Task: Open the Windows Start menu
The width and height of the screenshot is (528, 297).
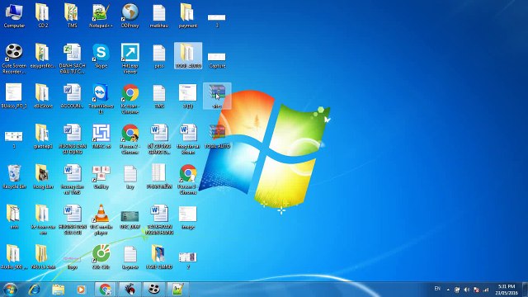Action: coord(10,290)
